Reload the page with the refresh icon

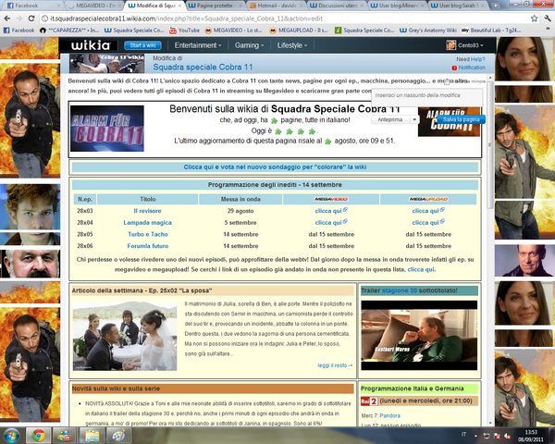click(x=31, y=18)
